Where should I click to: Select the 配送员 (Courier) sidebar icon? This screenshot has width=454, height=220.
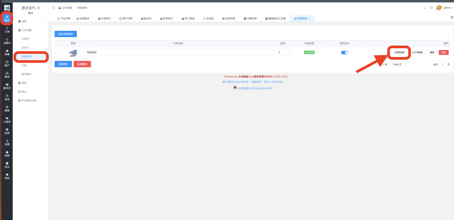(x=7, y=86)
